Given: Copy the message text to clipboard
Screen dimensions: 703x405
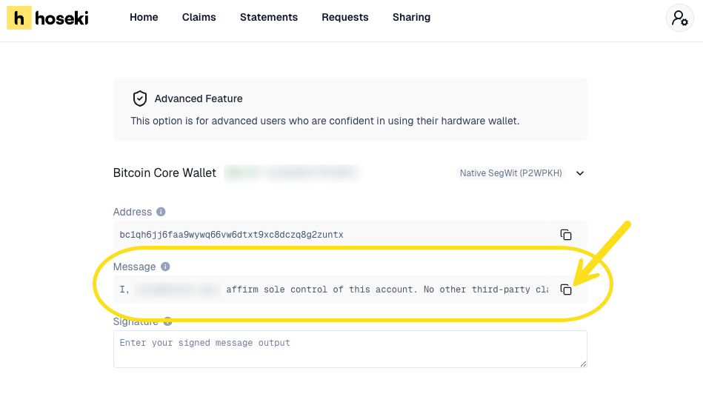Looking at the screenshot, I should (x=566, y=289).
